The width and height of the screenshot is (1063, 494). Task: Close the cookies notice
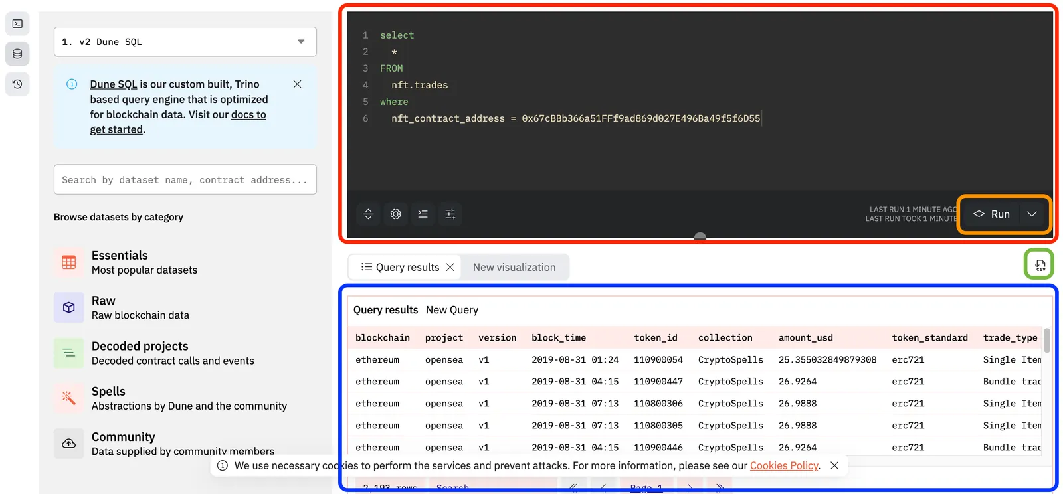pos(834,465)
